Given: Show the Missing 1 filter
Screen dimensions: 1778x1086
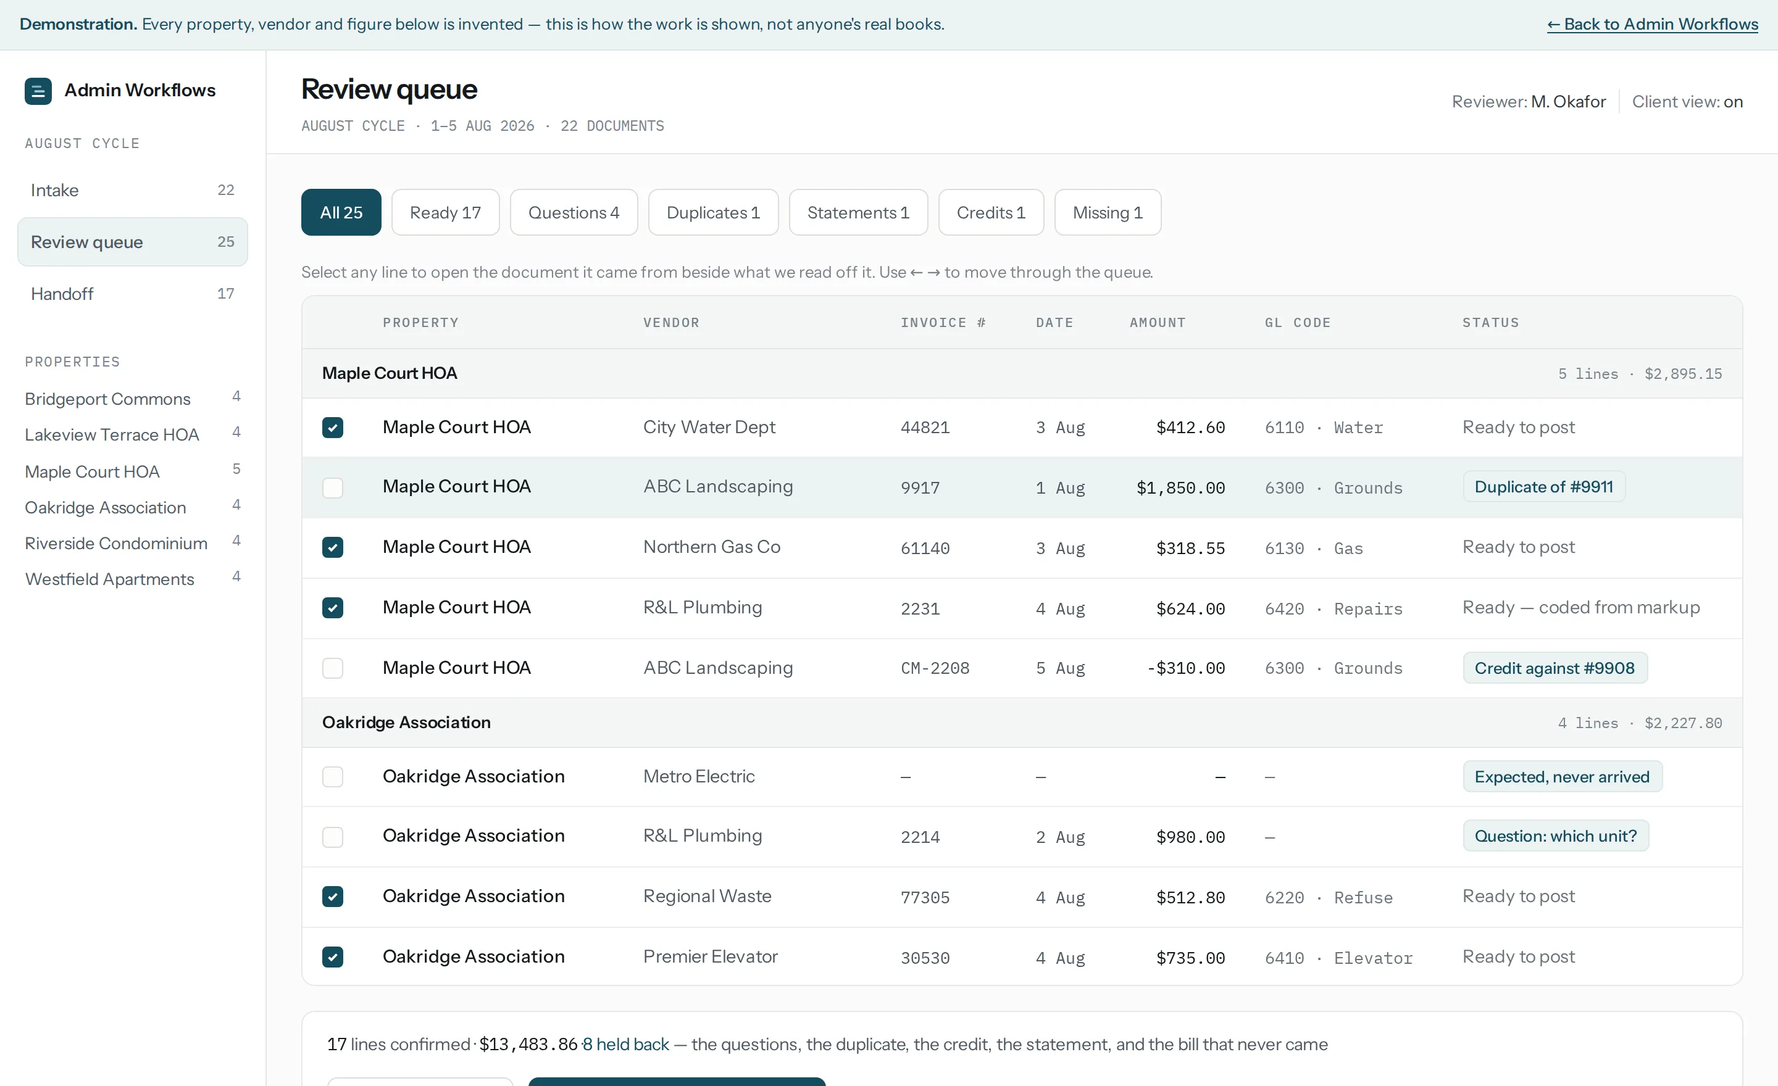Looking at the screenshot, I should (x=1108, y=213).
